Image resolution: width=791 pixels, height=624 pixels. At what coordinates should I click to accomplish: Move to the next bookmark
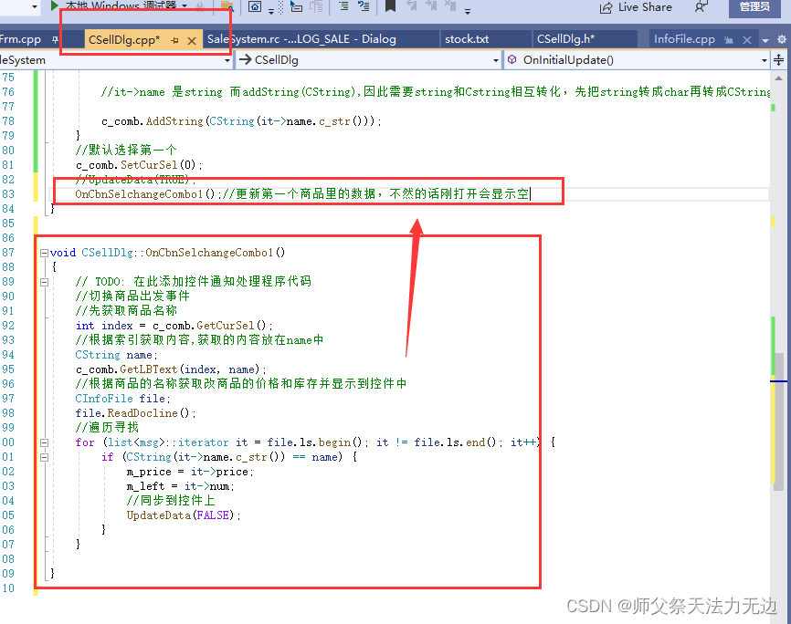tap(434, 7)
